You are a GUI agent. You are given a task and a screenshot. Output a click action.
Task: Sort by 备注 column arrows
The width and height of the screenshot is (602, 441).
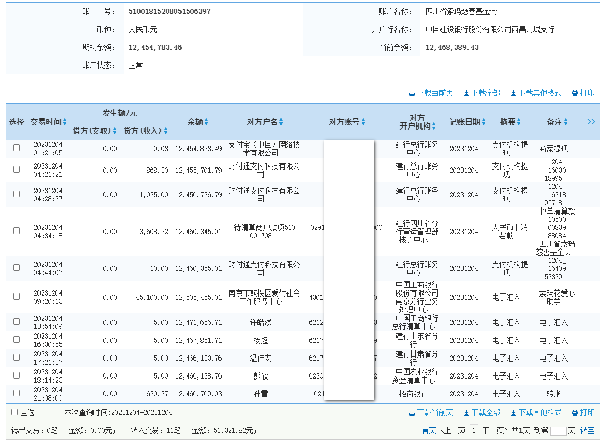click(x=566, y=122)
